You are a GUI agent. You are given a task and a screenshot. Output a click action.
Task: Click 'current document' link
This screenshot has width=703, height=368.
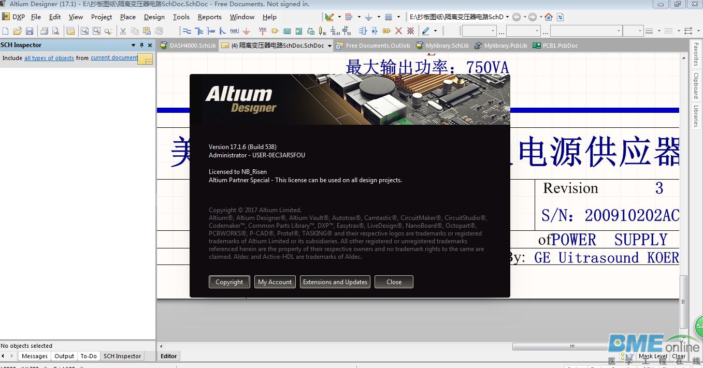pos(114,57)
